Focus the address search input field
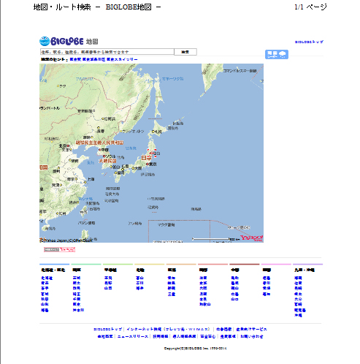Image resolution: width=360 pixels, height=364 pixels. tap(107, 52)
